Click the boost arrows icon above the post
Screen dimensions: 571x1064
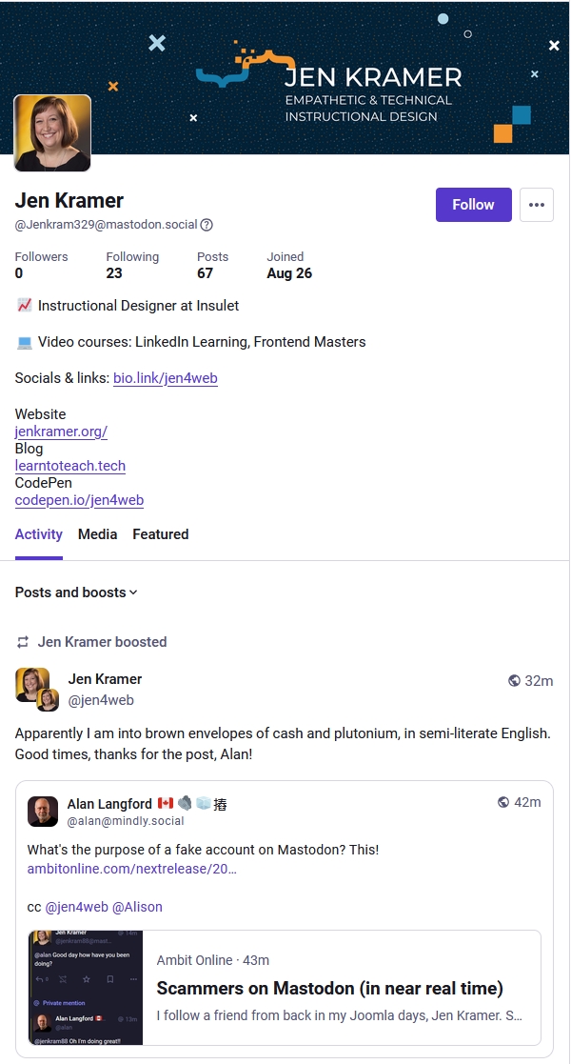coord(23,642)
